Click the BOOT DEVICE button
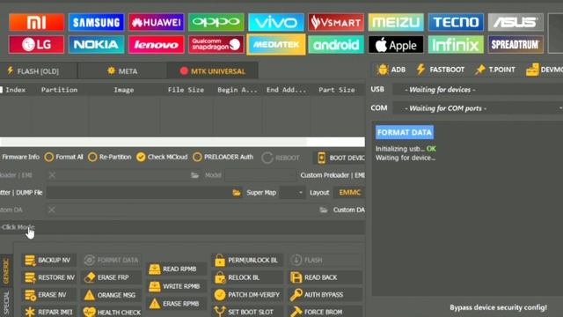 point(340,158)
